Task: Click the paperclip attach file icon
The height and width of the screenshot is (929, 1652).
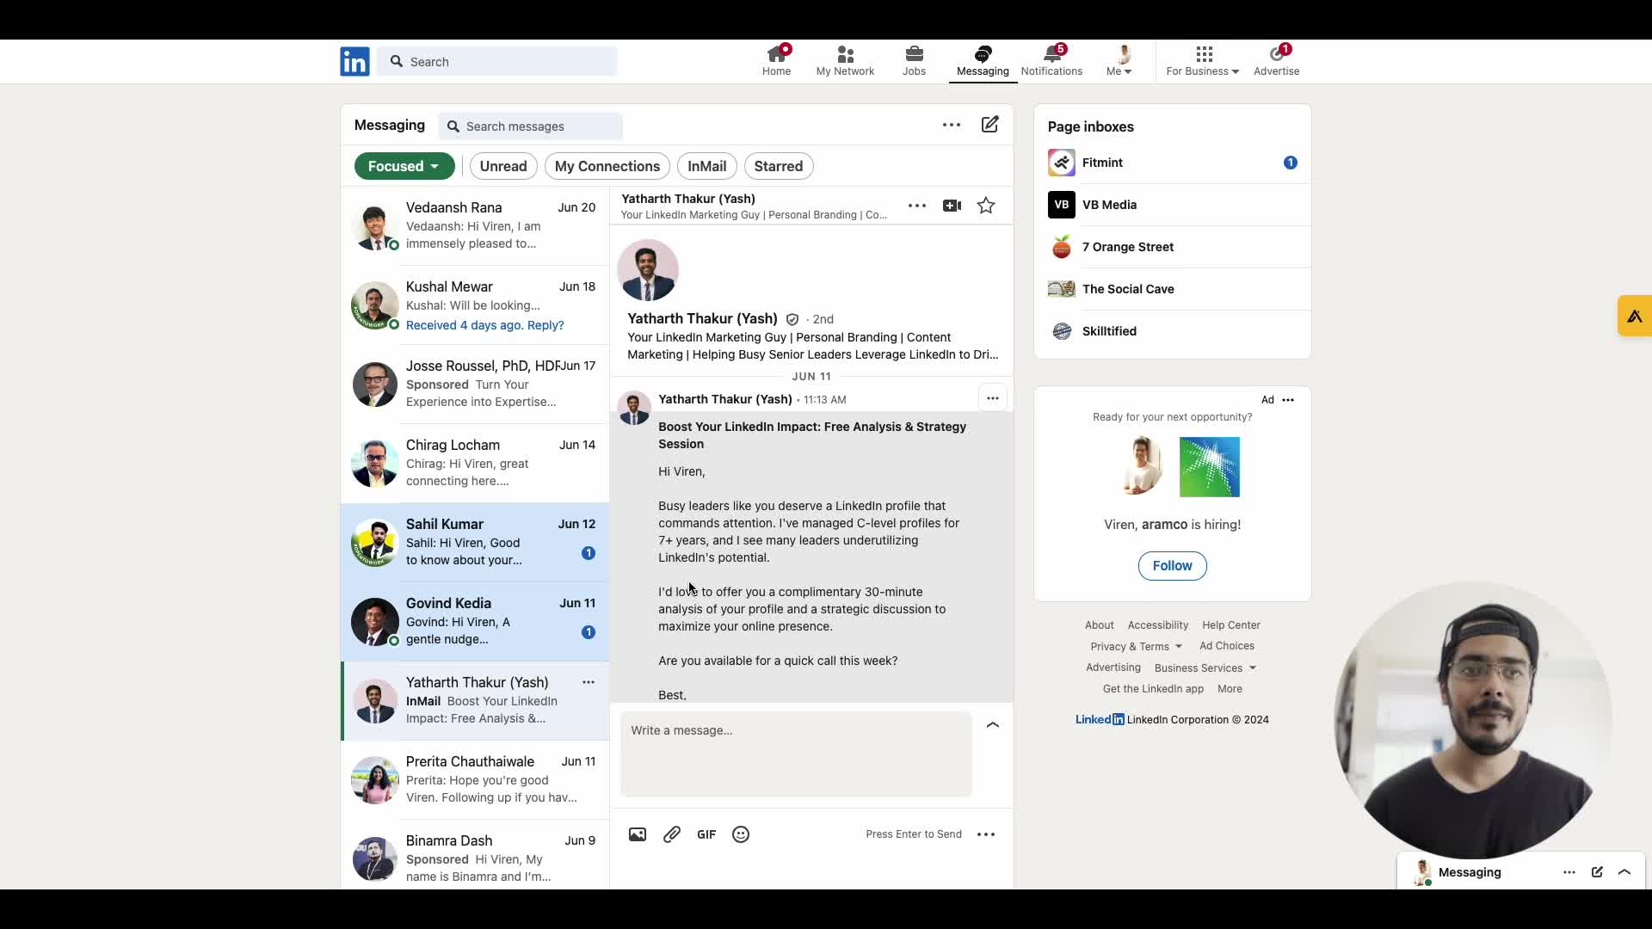Action: (672, 834)
